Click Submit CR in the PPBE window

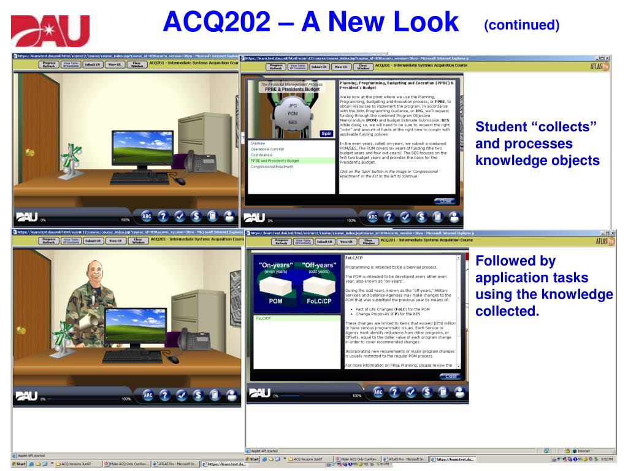tap(319, 67)
